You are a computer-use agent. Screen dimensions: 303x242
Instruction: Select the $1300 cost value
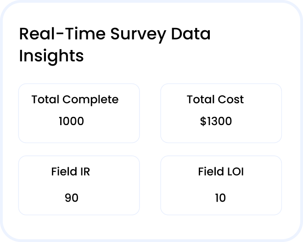click(216, 121)
